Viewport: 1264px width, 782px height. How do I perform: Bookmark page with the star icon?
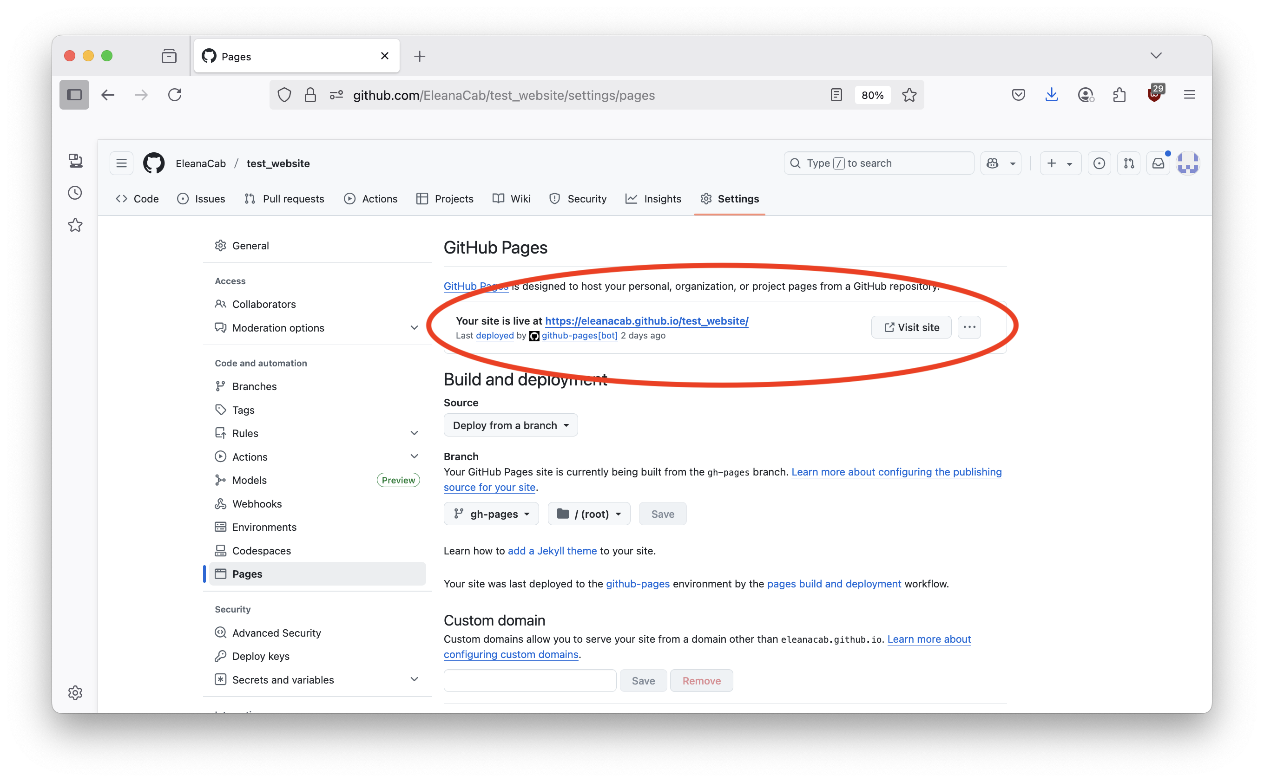click(909, 95)
